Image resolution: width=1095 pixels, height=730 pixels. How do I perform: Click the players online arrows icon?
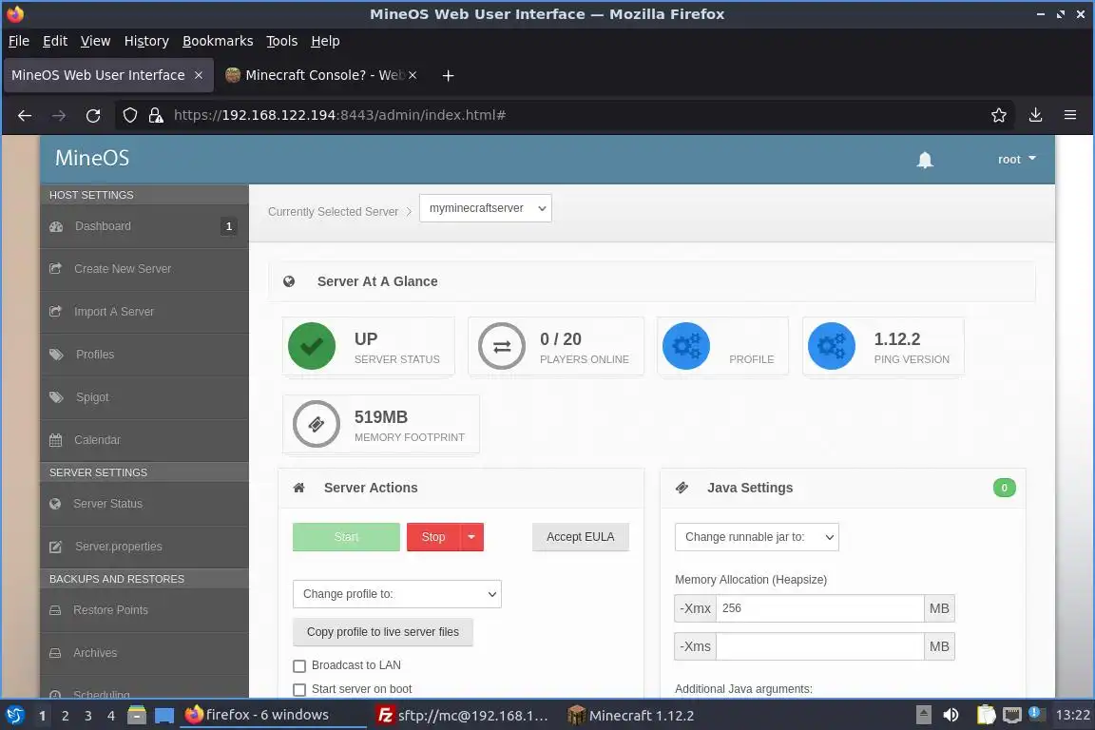[502, 346]
